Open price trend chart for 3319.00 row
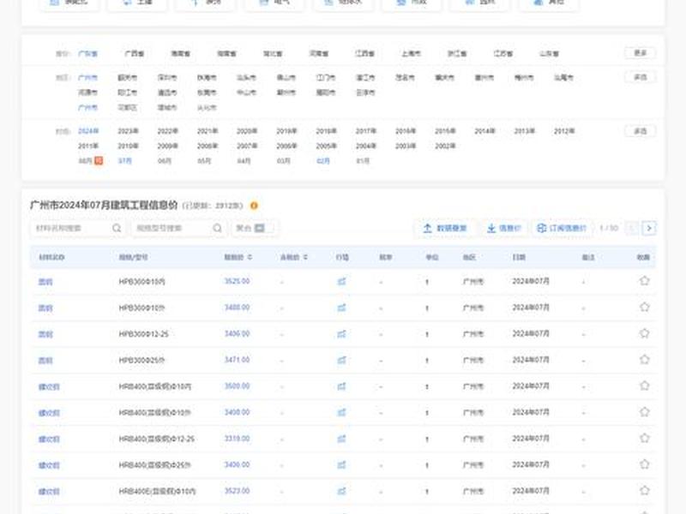The image size is (686, 514). [341, 439]
